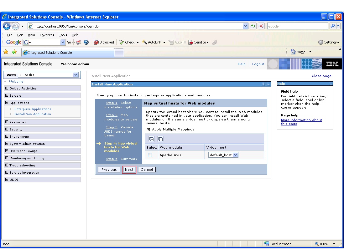Image resolution: width=344 pixels, height=249 pixels.
Task: Check the Apache-Axis select checkbox
Action: [x=150, y=155]
